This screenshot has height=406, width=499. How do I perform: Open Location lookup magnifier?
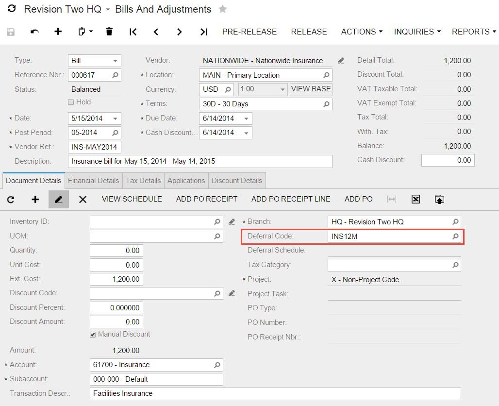[x=326, y=75]
